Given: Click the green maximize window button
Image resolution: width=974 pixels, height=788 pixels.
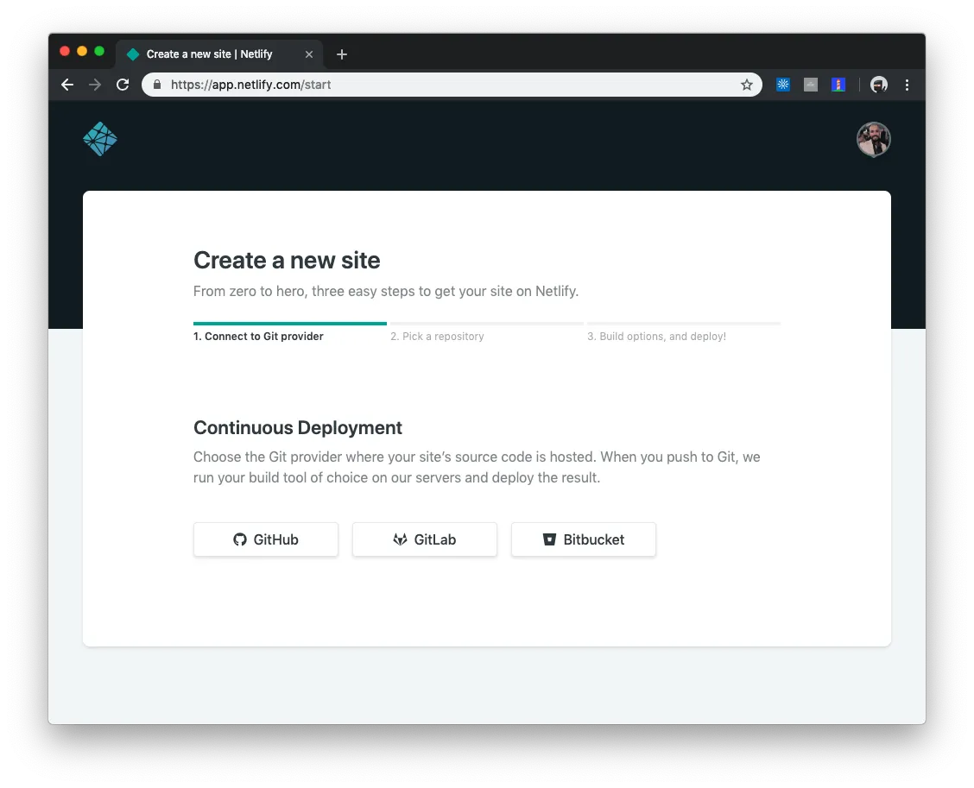Looking at the screenshot, I should 99,51.
